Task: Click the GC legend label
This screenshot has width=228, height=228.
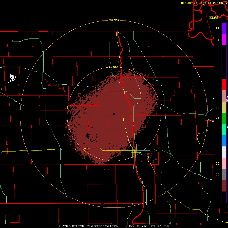Action: pyautogui.click(x=218, y=175)
